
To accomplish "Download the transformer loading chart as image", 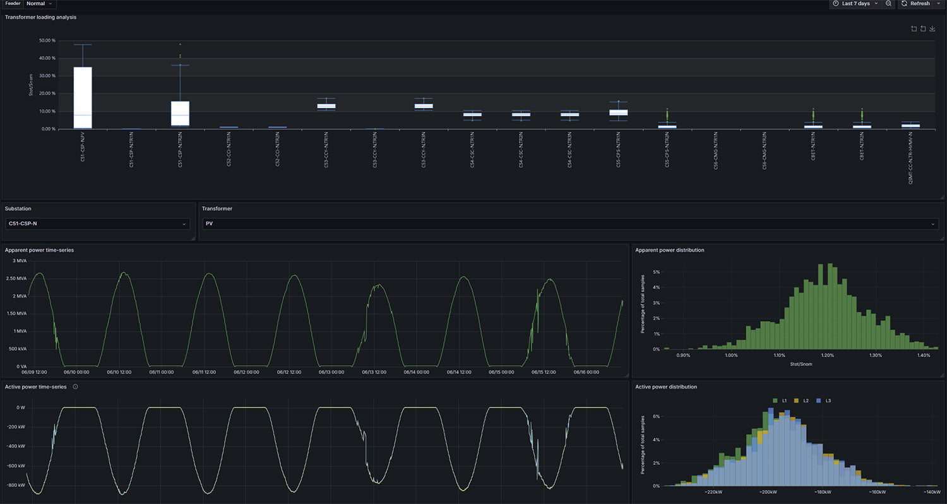I will point(932,28).
